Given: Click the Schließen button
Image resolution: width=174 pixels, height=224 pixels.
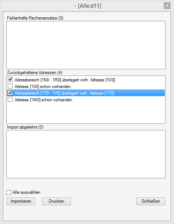Looking at the screenshot, I should tap(151, 201).
